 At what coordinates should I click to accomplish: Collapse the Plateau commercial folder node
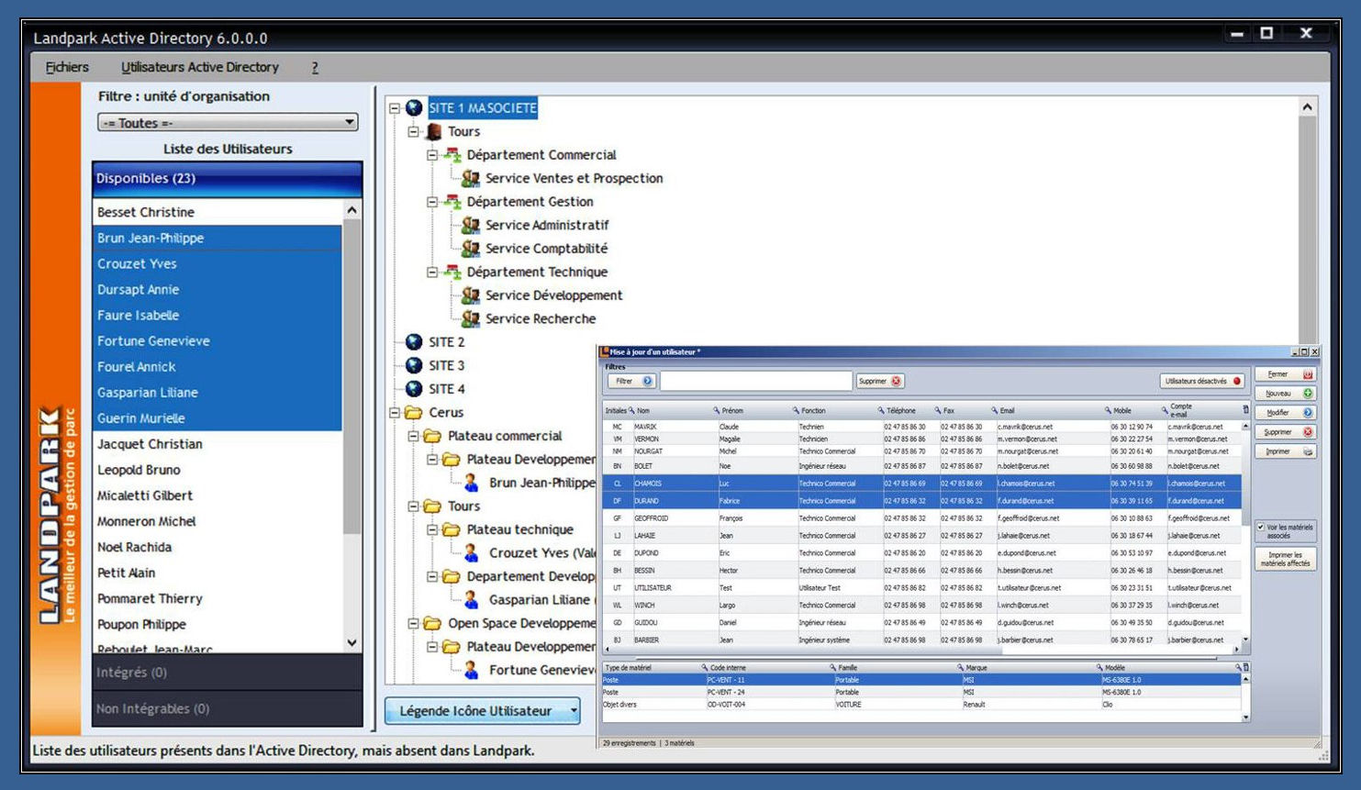(x=413, y=436)
